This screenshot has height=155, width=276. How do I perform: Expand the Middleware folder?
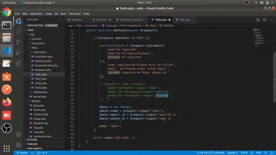click(x=44, y=92)
